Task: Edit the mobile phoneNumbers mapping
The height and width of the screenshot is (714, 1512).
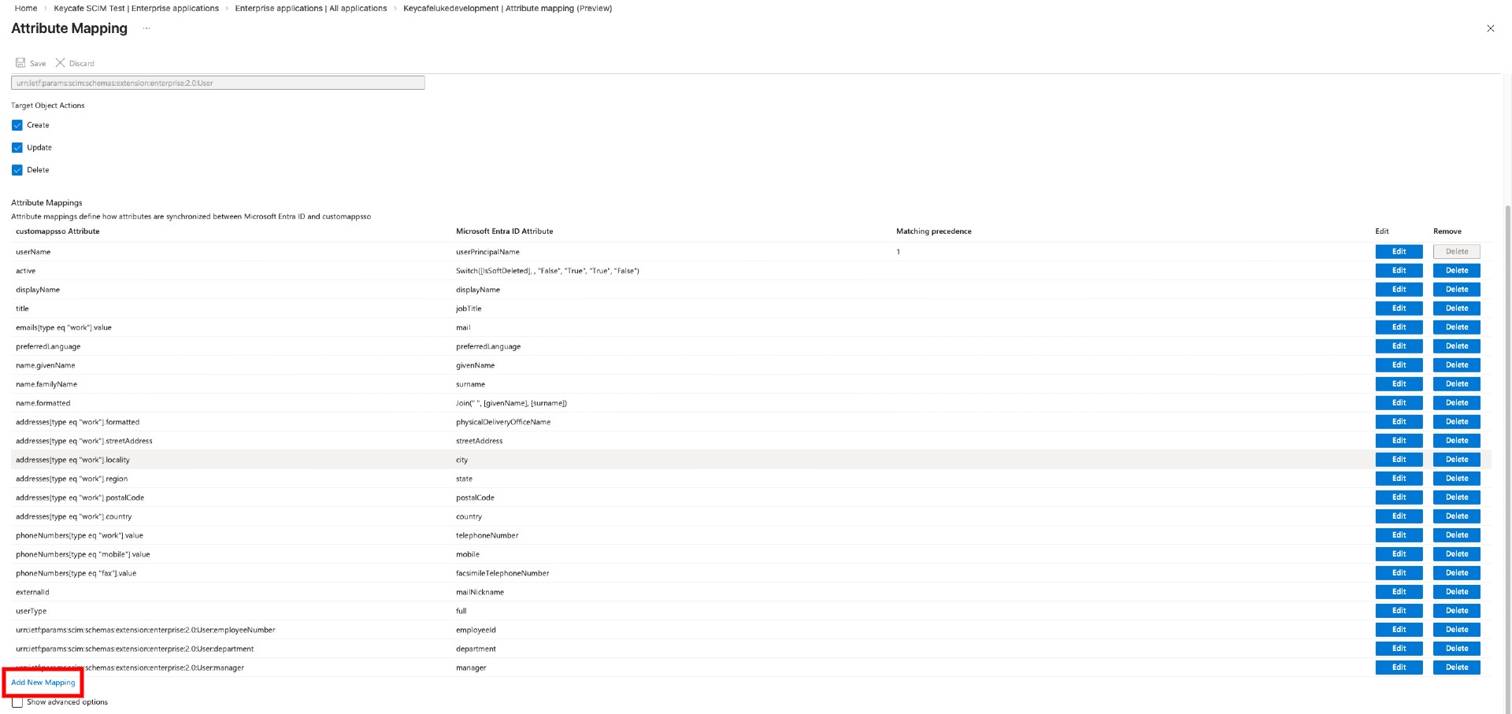Action: point(1399,554)
